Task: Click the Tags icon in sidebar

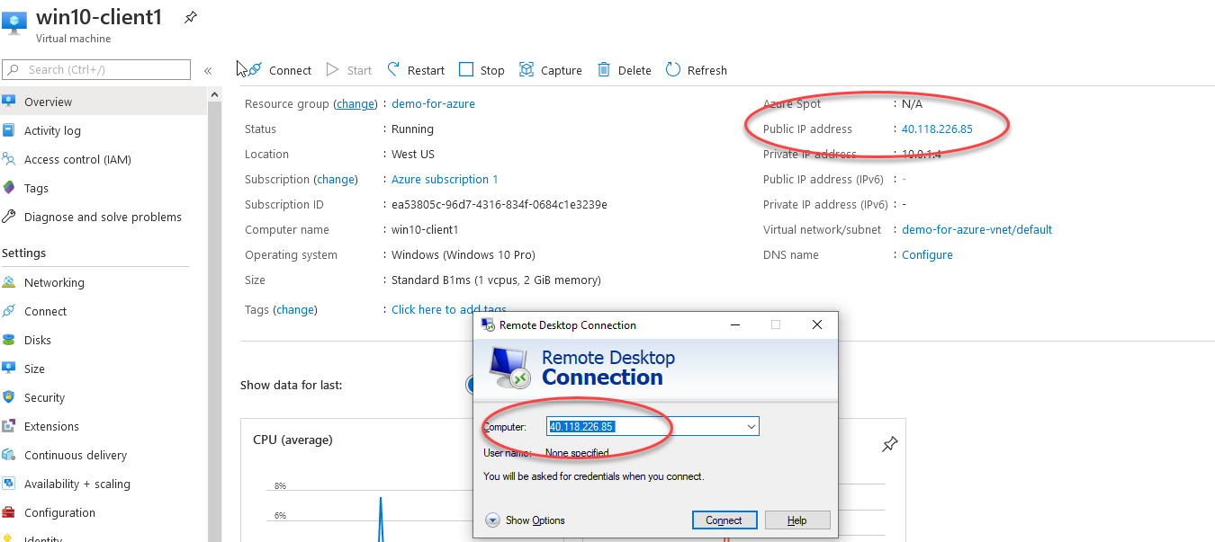Action: coord(9,188)
